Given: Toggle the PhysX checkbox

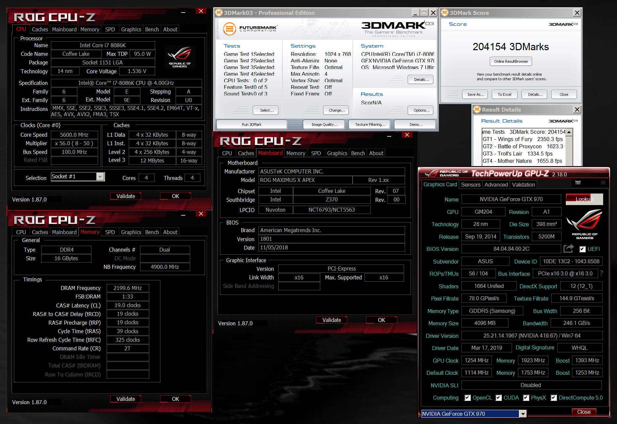Looking at the screenshot, I should tap(526, 398).
